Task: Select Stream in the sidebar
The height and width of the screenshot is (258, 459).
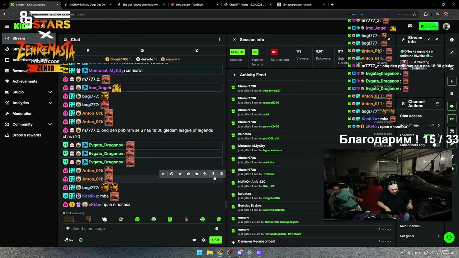Action: (x=29, y=38)
